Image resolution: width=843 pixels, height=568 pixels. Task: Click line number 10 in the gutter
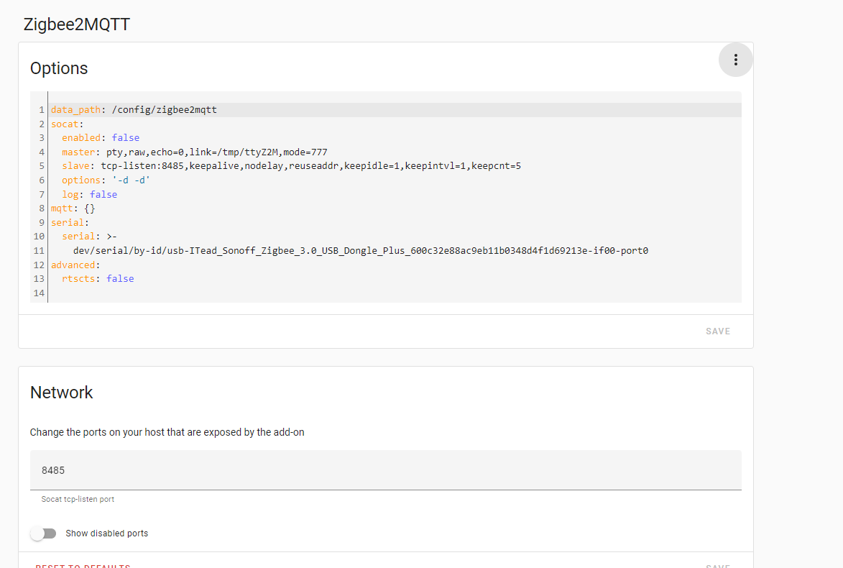[39, 237]
